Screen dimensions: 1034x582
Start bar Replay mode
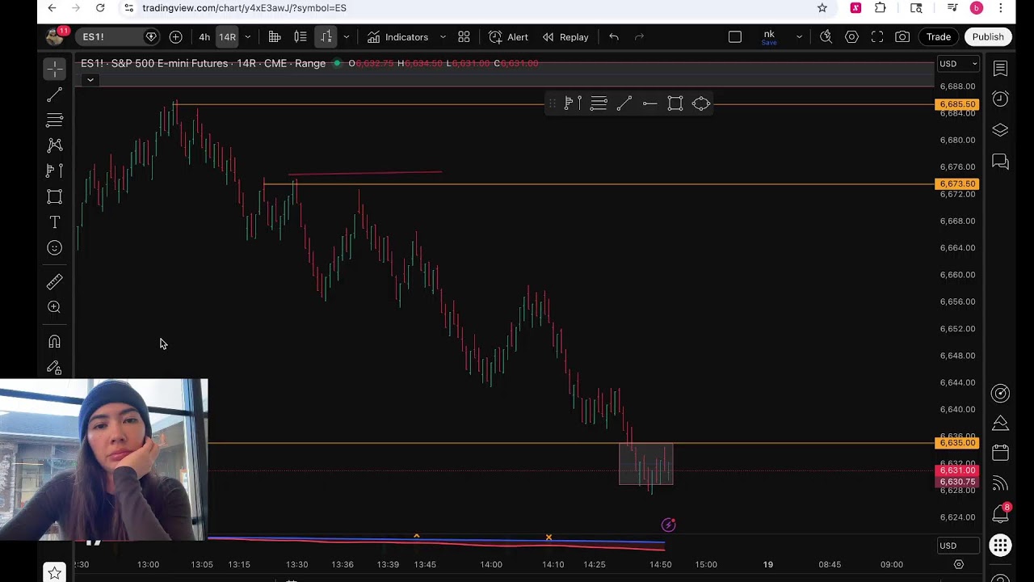(x=565, y=37)
